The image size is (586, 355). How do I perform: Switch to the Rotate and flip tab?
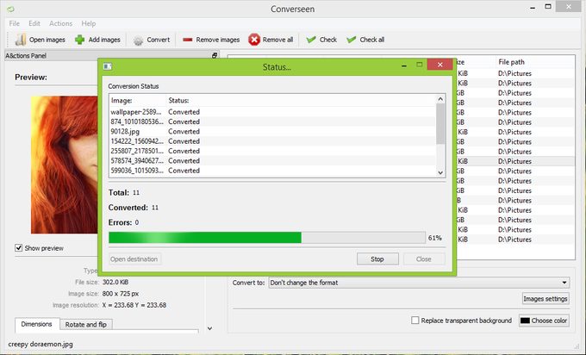(86, 324)
